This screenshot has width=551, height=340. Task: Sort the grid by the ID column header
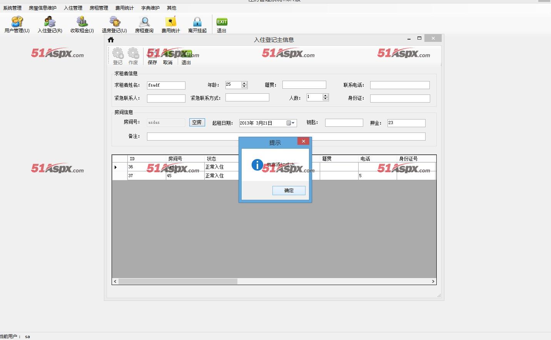point(147,159)
